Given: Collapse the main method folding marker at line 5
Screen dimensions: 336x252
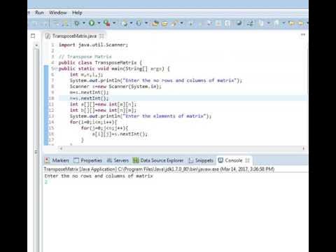Looking at the screenshot, I should pos(55,69).
